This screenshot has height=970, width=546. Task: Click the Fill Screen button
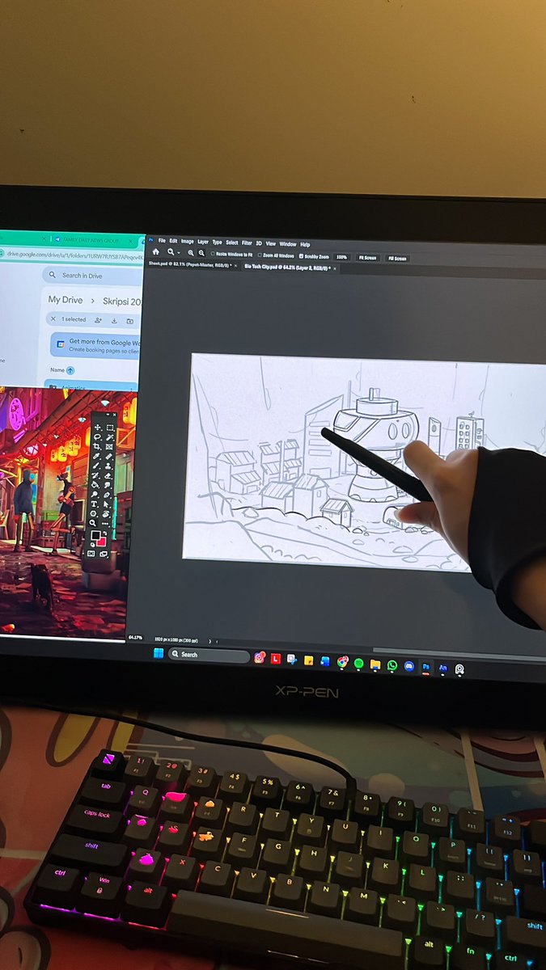tap(397, 259)
